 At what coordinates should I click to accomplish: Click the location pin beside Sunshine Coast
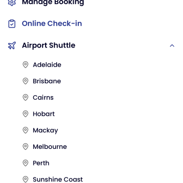[26, 179]
